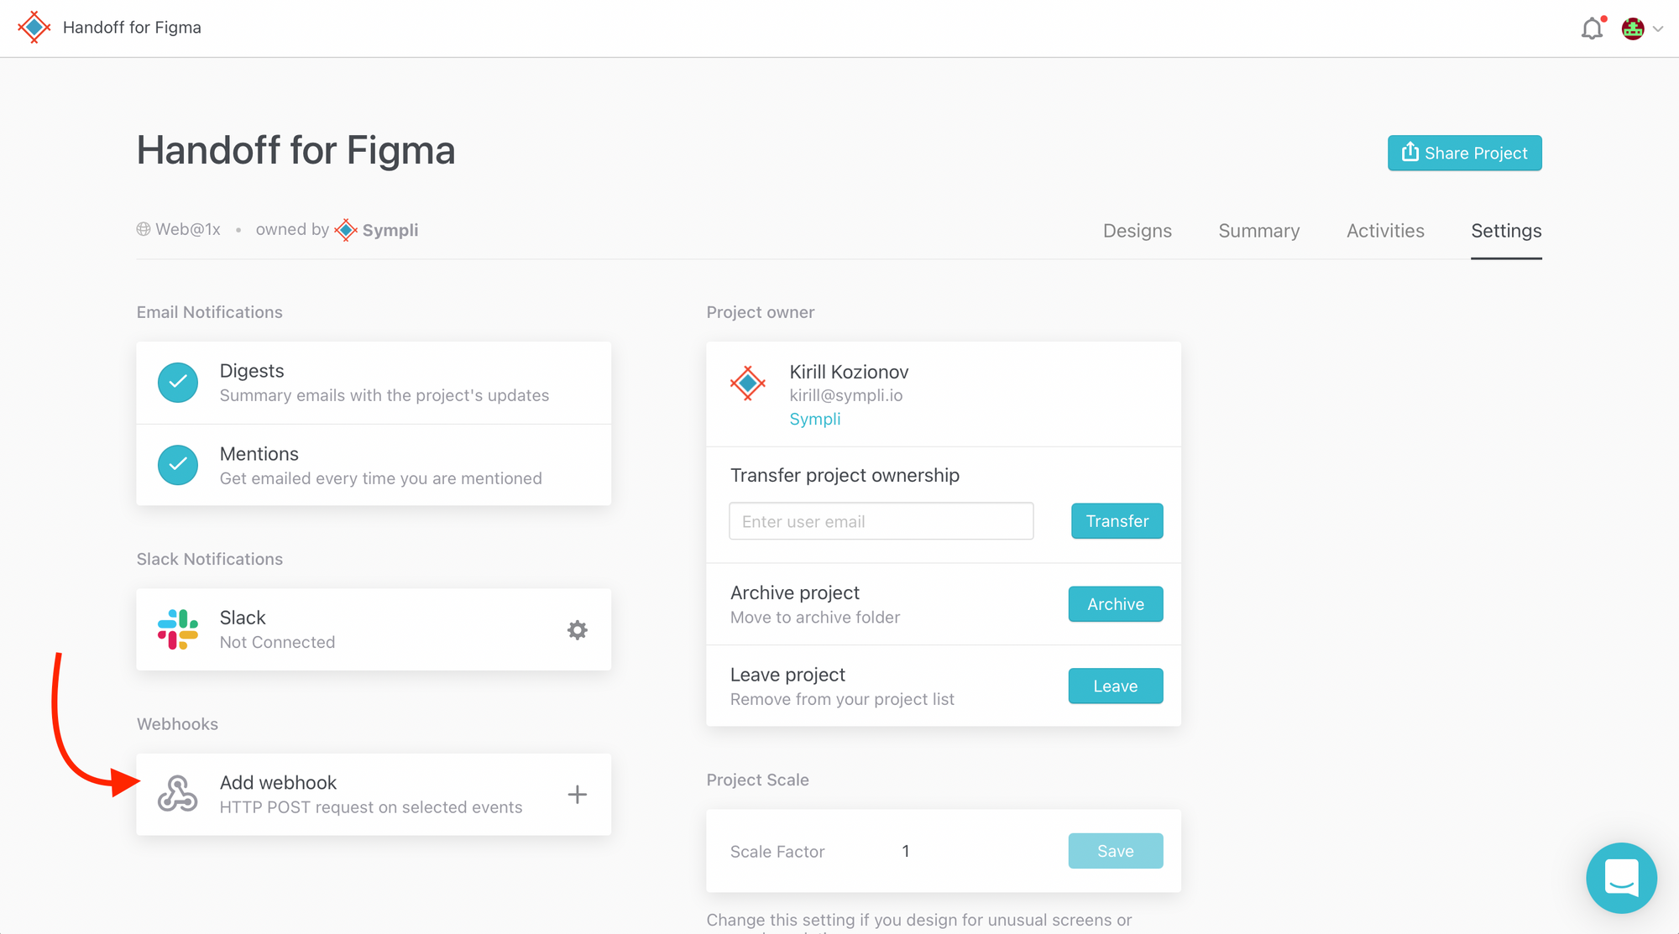
Task: Toggle the Mentions email notification check
Action: point(178,465)
